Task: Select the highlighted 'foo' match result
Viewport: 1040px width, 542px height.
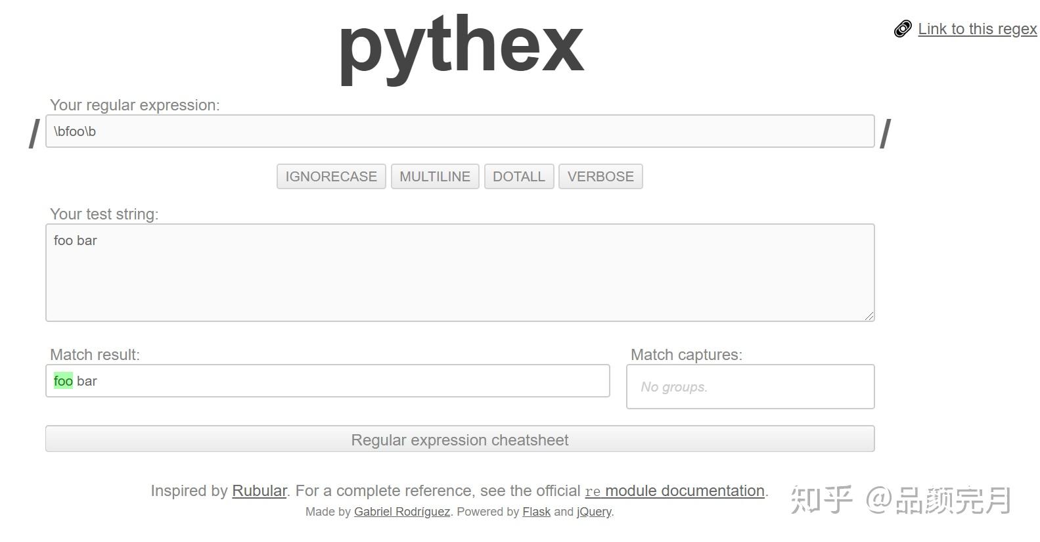Action: click(62, 380)
